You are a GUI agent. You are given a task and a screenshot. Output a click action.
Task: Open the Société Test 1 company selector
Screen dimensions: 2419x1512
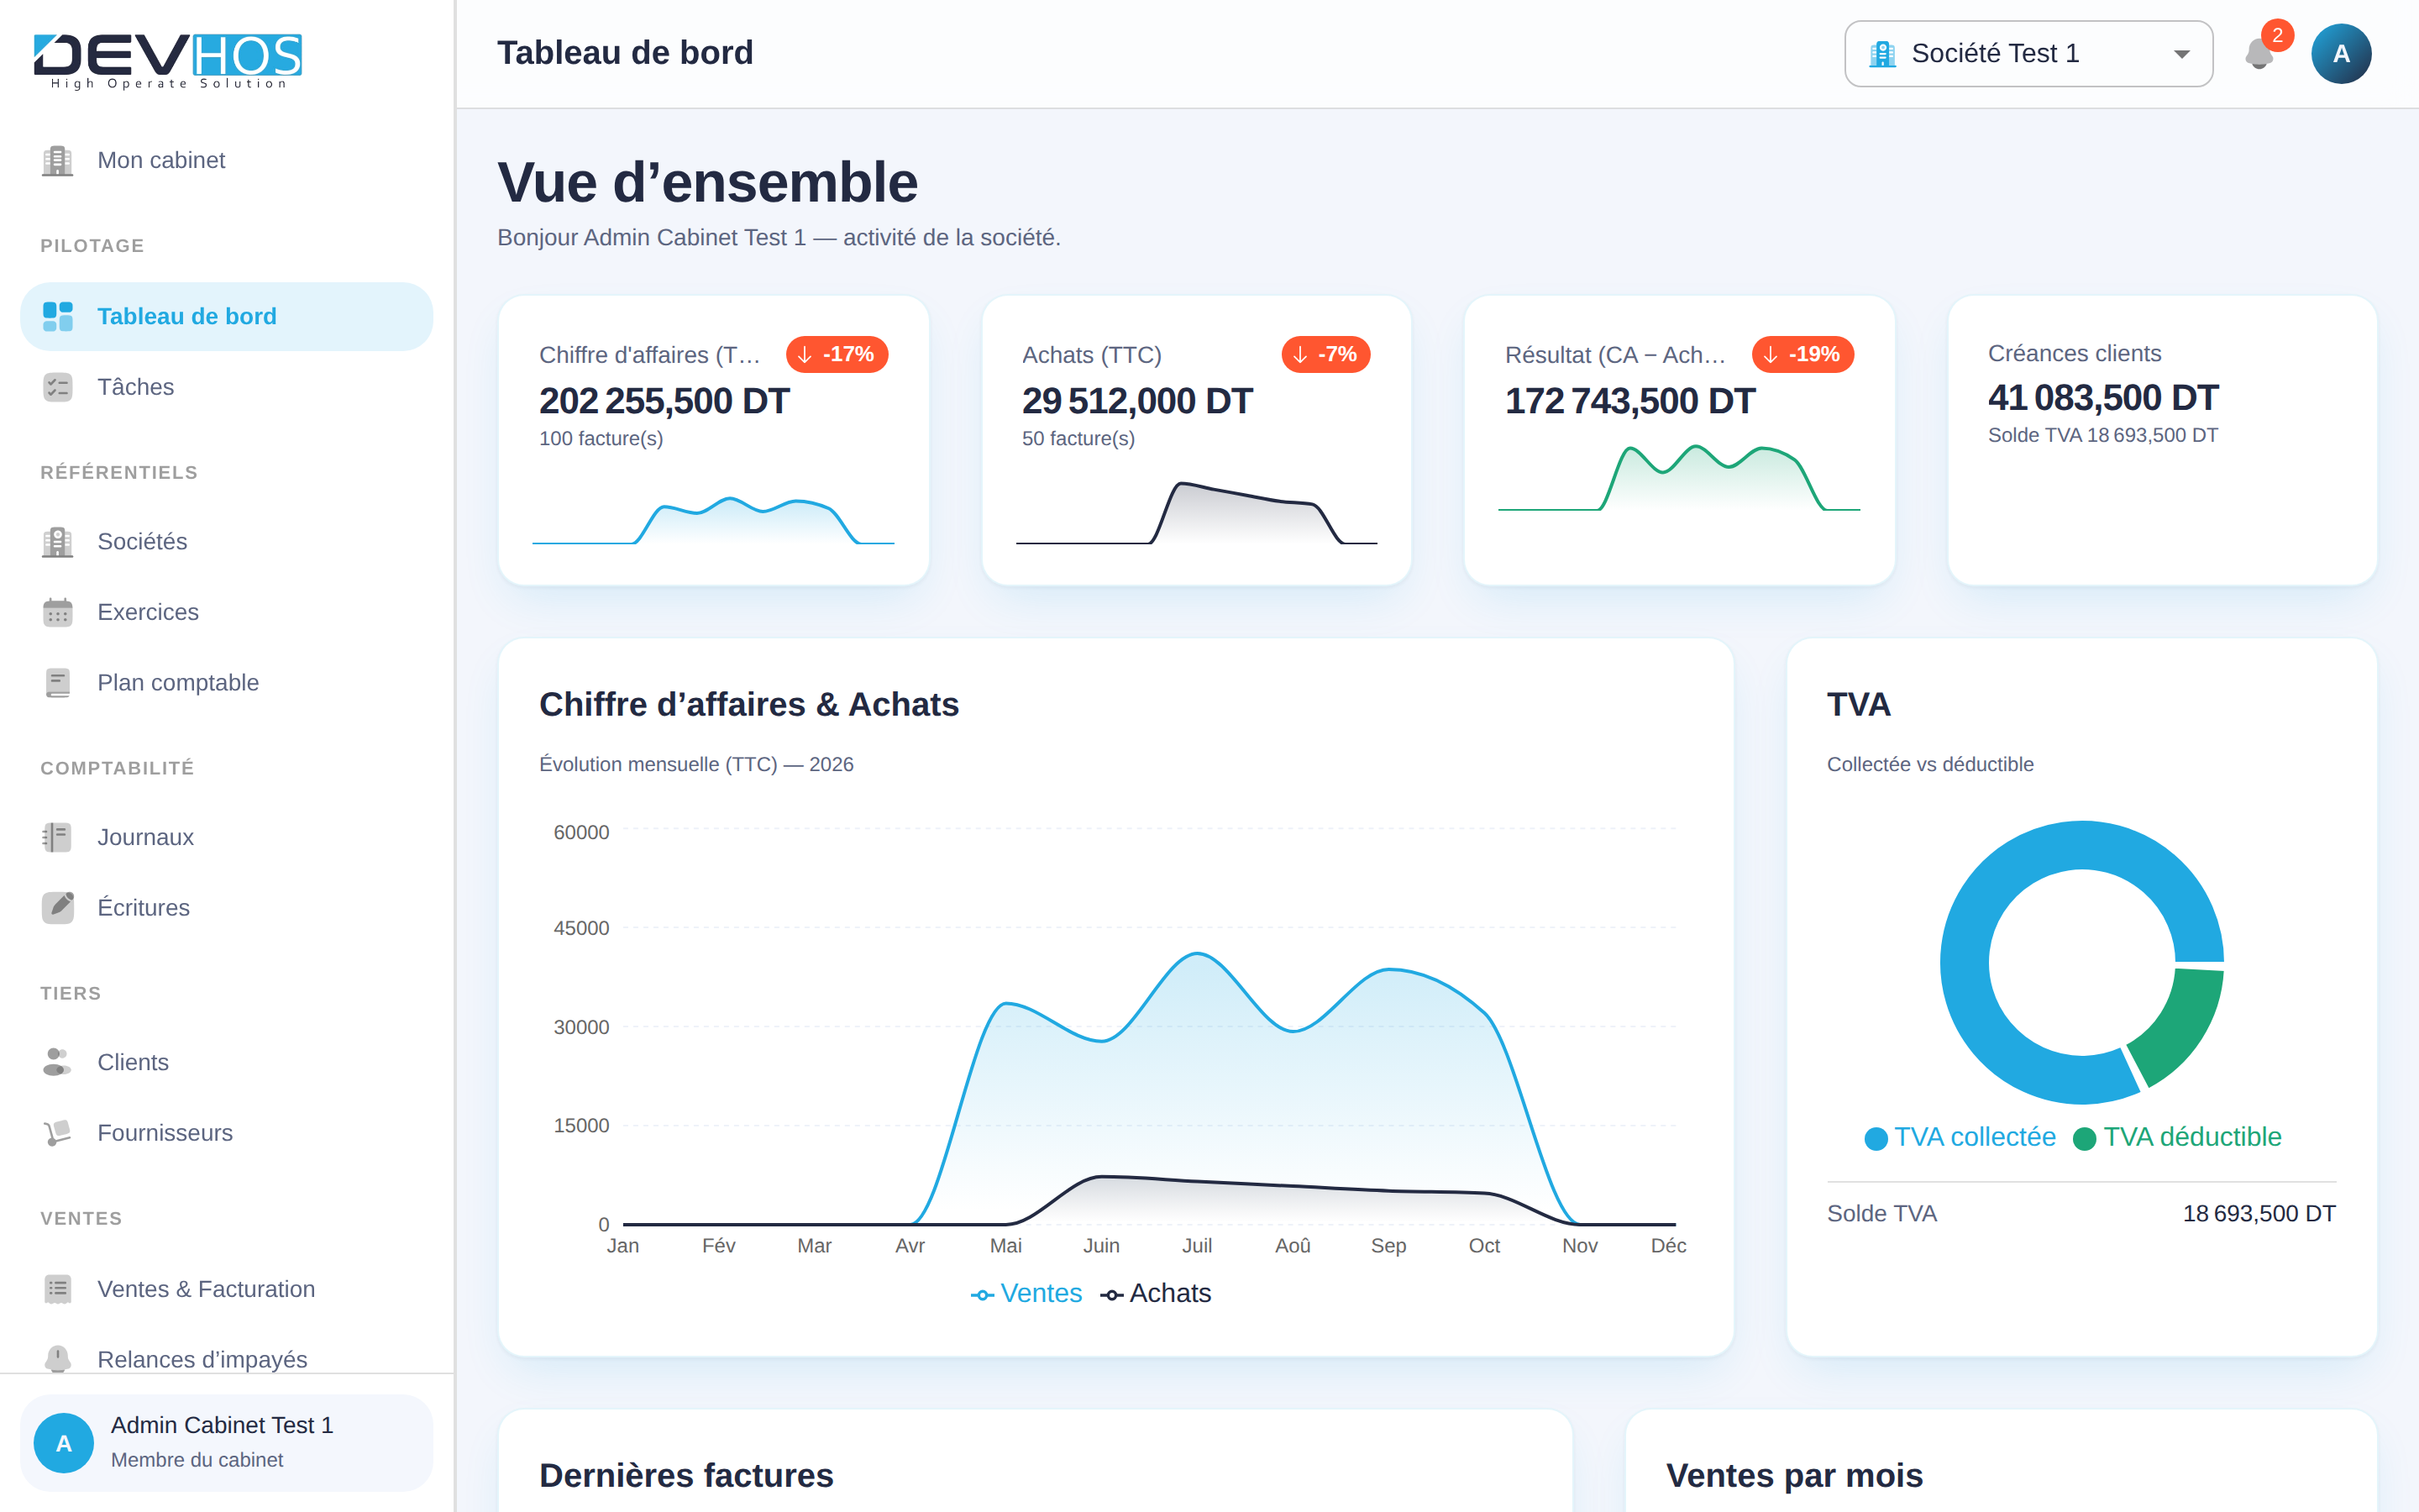pos(2028,54)
